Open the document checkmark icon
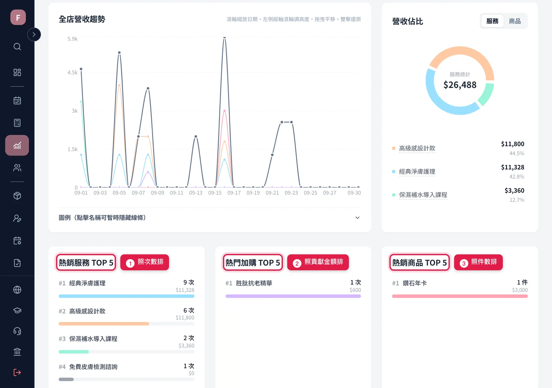Viewport: 552px width, 388px height. [17, 263]
